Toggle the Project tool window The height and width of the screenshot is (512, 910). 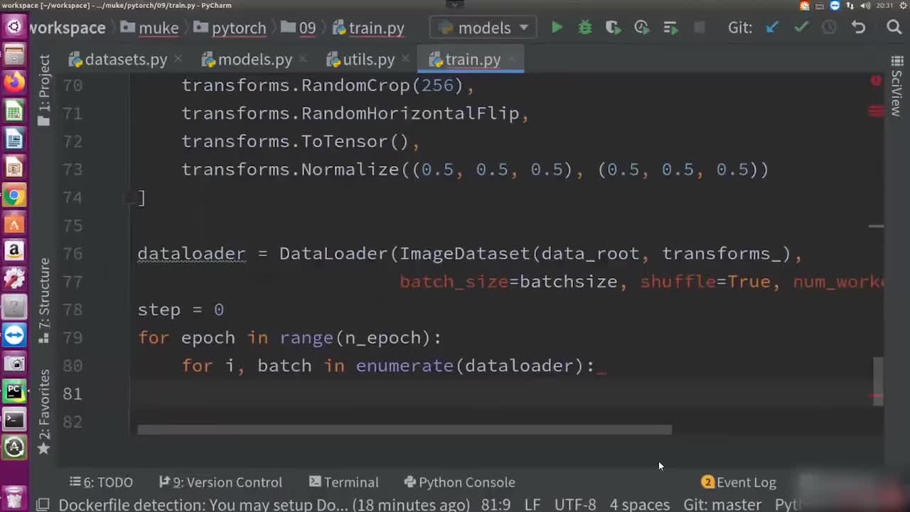click(x=44, y=90)
